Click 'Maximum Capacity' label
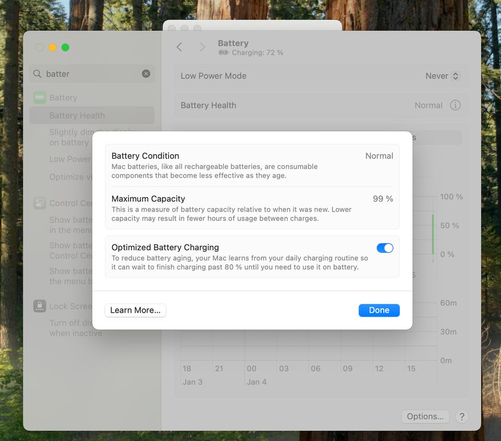This screenshot has width=501, height=441. (x=148, y=199)
